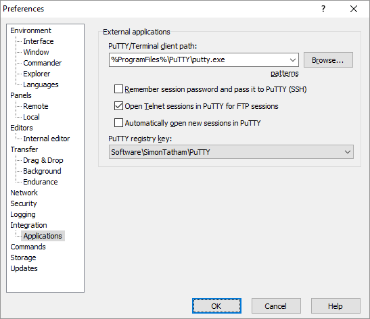Image resolution: width=370 pixels, height=319 pixels.
Task: Select the Editors category
Action: click(22, 128)
